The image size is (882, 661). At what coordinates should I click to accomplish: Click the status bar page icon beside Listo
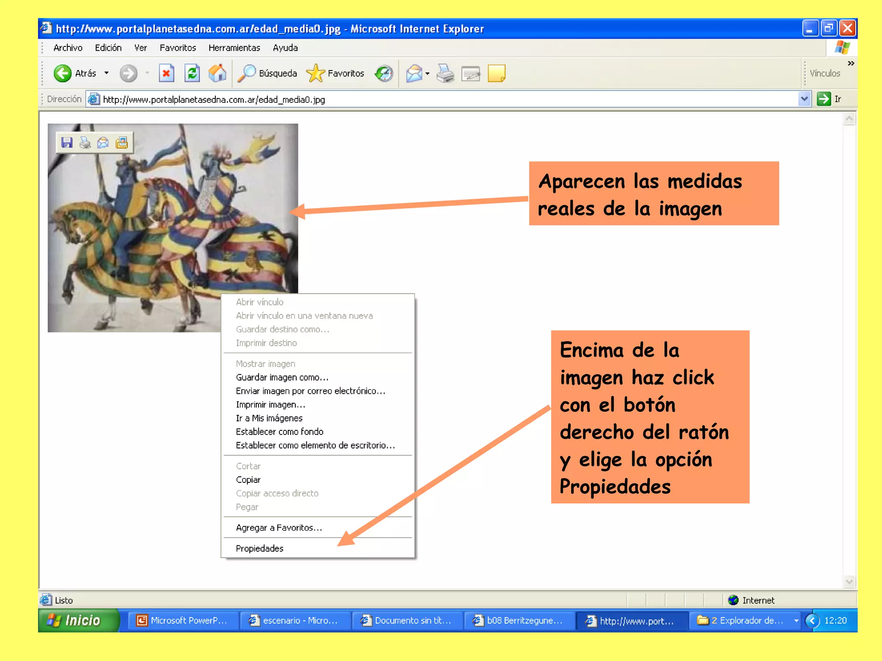(x=46, y=599)
